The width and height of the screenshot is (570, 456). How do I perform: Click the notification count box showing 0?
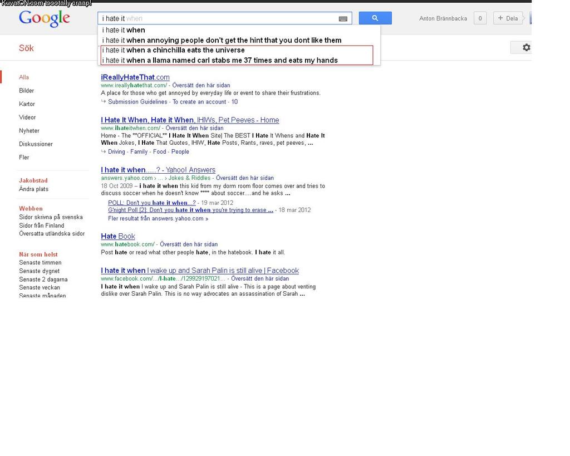(480, 18)
